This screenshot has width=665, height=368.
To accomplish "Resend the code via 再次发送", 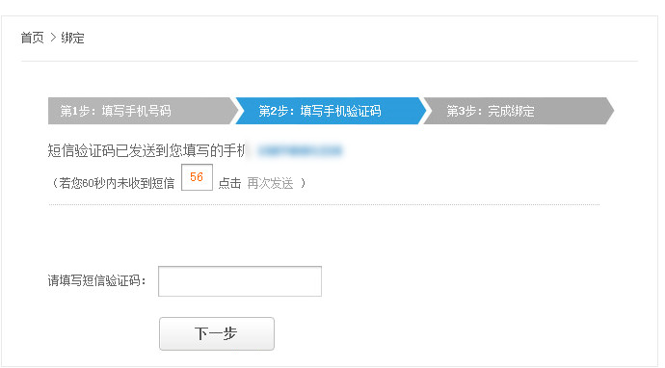I will 270,183.
